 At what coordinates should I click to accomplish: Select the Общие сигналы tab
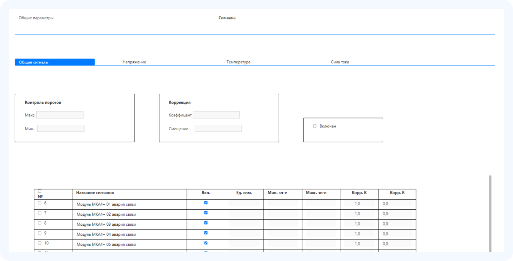click(55, 62)
